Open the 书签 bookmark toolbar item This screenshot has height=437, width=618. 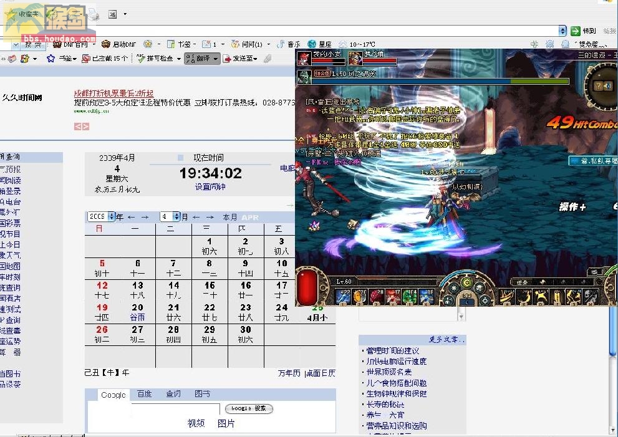[x=180, y=44]
